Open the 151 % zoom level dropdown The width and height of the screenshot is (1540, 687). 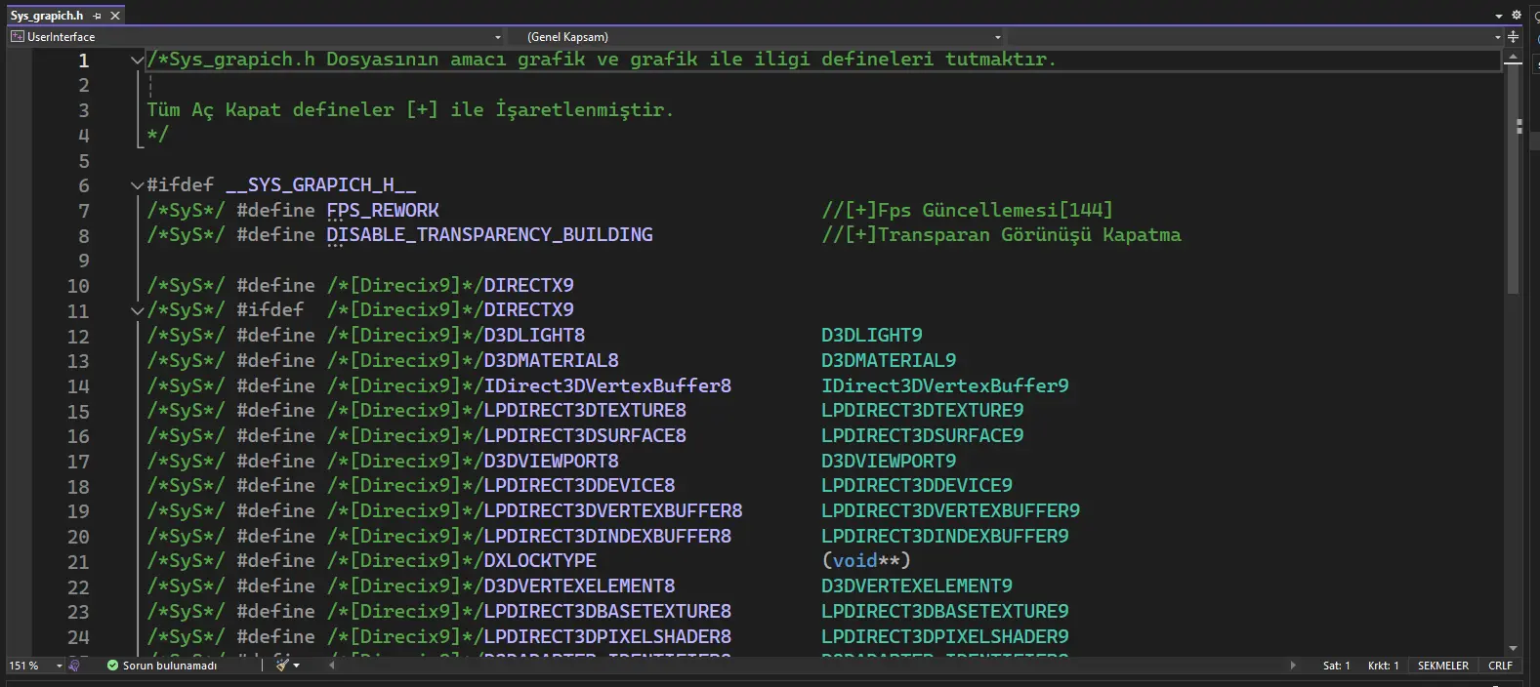point(59,666)
